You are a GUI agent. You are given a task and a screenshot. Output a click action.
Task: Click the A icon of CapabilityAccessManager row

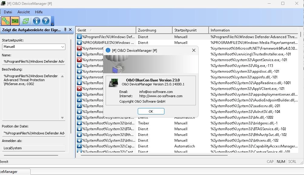click(79, 146)
